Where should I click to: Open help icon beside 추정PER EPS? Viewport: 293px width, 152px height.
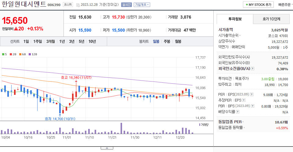click(x=244, y=100)
